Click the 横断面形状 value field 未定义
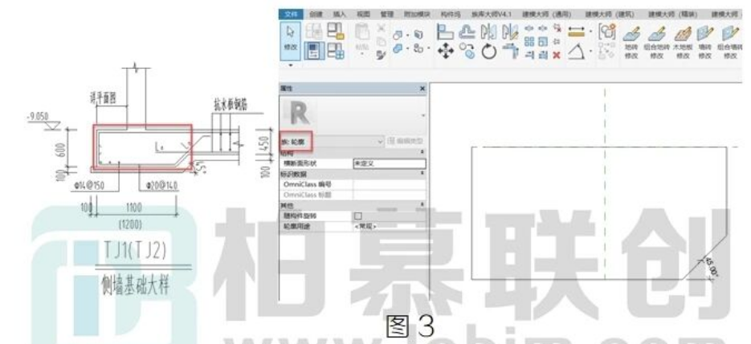Image resolution: width=751 pixels, height=344 pixels. tap(389, 164)
